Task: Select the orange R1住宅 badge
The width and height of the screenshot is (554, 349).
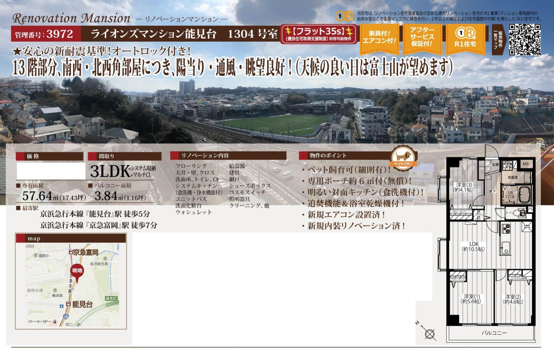Action: pyautogui.click(x=465, y=39)
